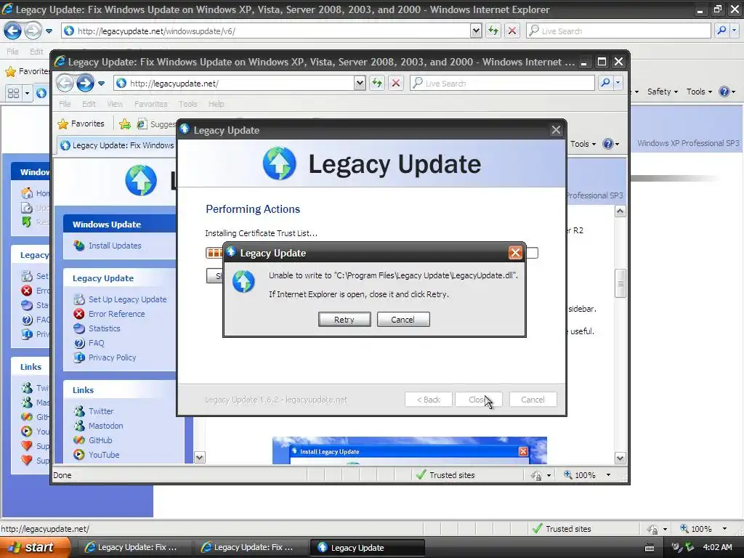
Task: Click the YouTube link in Links
Action: pyautogui.click(x=104, y=455)
